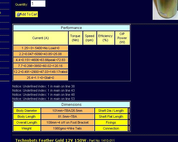The width and height of the screenshot is (178, 142).
Task: Click the Body Diameter label cell
Action: 27,111
